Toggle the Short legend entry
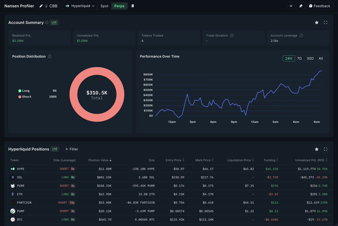The width and height of the screenshot is (338, 226). coord(37,97)
